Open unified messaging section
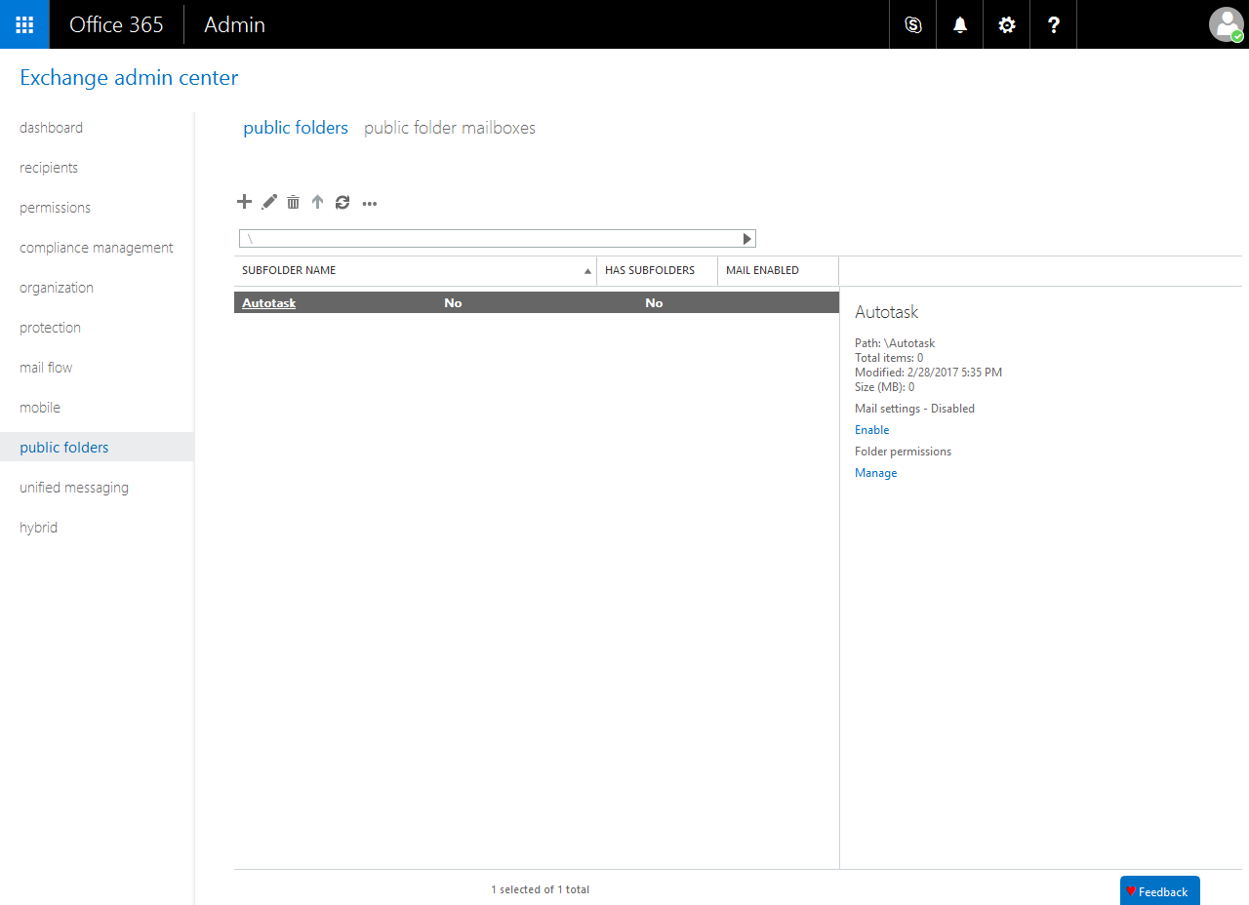The width and height of the screenshot is (1249, 905). [74, 488]
